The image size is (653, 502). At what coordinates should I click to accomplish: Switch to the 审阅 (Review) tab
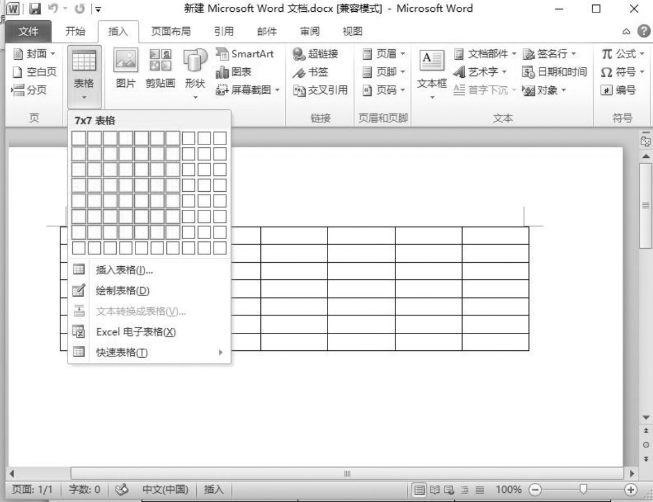tap(310, 31)
